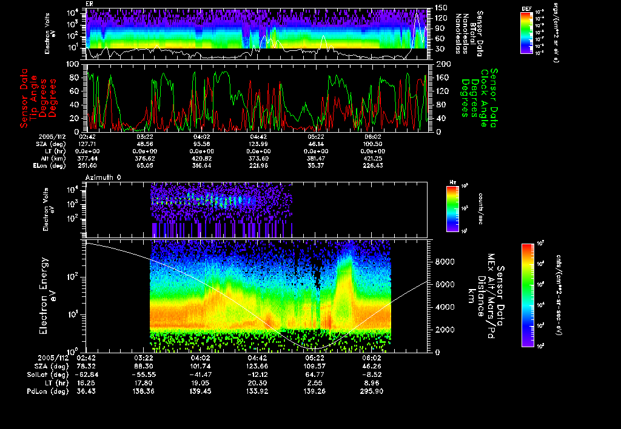Image resolution: width=621 pixels, height=429 pixels.
Task: Click the PdLon value '295.90'
Action: pyautogui.click(x=372, y=391)
